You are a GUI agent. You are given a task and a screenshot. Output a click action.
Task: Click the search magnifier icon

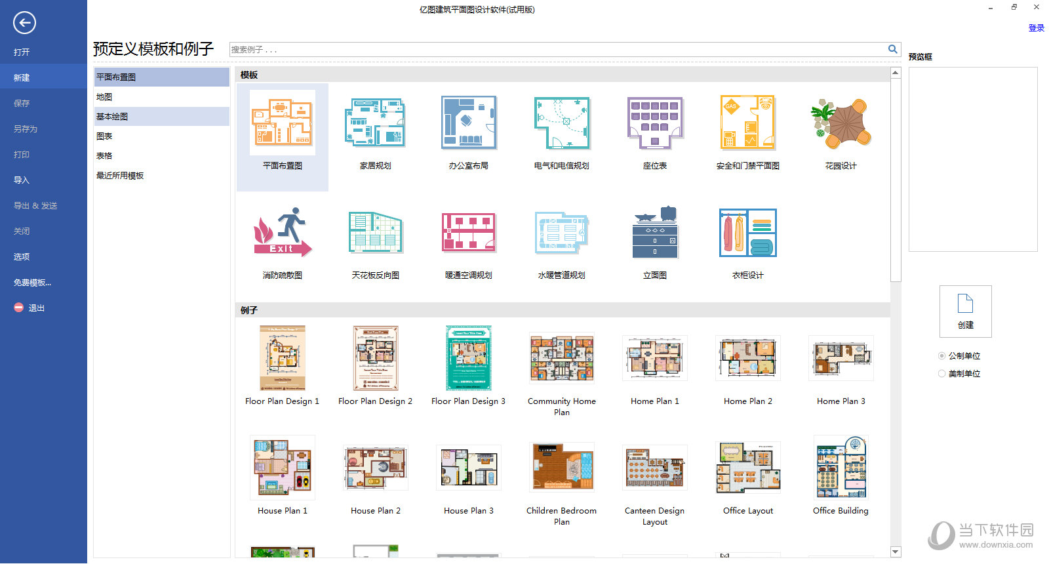[x=892, y=49]
